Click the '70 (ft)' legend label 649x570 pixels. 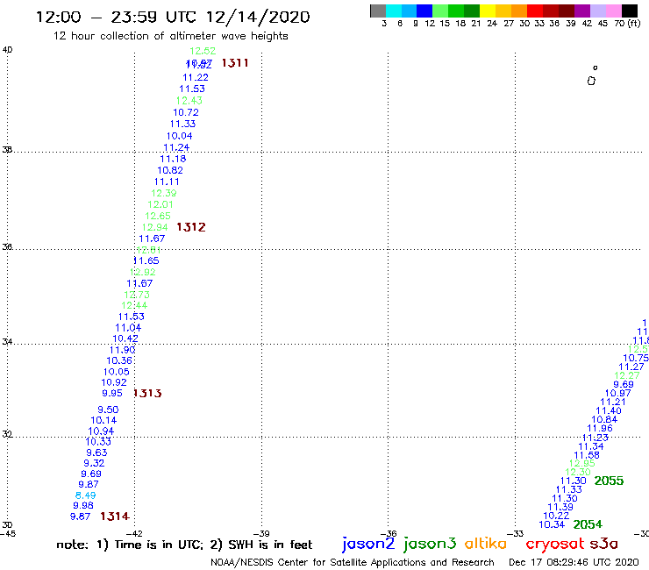627,24
